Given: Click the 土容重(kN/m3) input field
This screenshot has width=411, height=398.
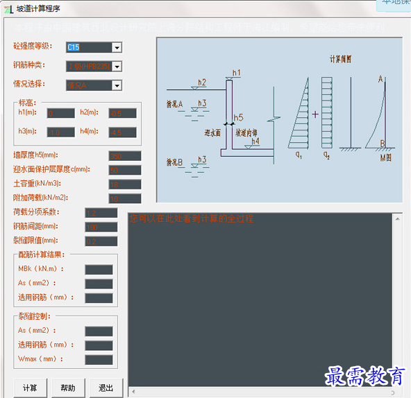Looking at the screenshot, I should (125, 184).
